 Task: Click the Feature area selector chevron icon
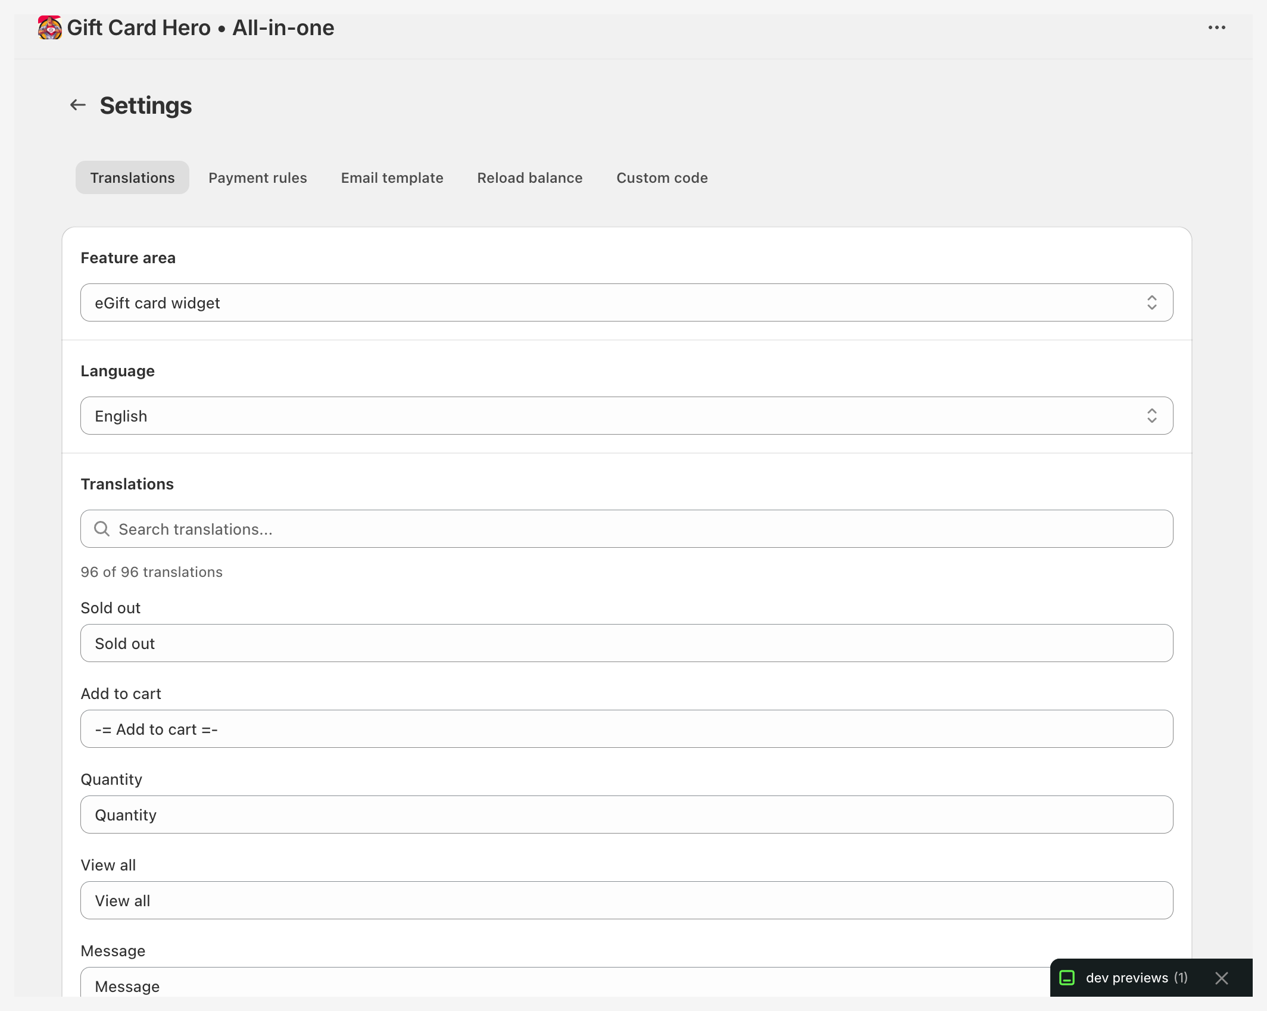(1153, 302)
